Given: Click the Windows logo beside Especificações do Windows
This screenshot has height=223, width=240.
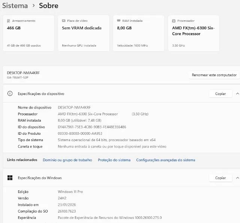Looking at the screenshot, I should click(x=10, y=178).
